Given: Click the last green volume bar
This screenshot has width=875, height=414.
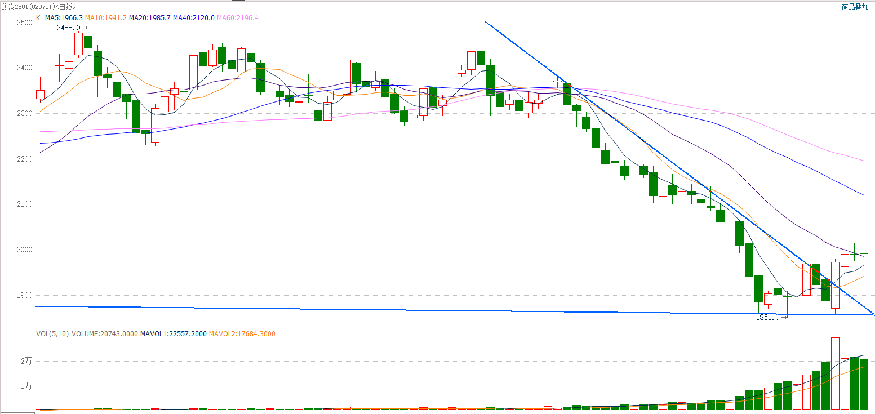Looking at the screenshot, I should click(864, 384).
